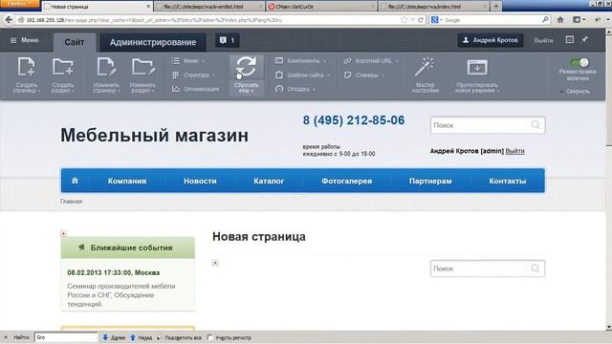This screenshot has height=344, width=612.
Task: Check the Учесть регистр checkbox
Action: click(x=210, y=337)
